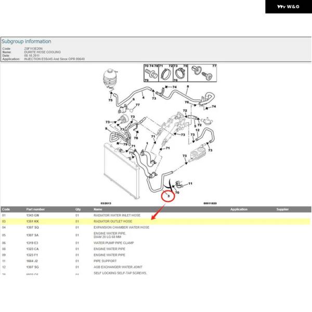Click the Name column header
This screenshot has width=312, height=312.
[x=98, y=209]
